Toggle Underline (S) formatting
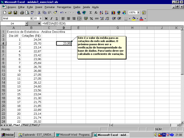184x138 pixels. [x=57, y=18]
